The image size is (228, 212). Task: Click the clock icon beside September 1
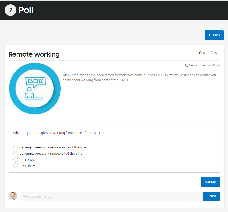(x=187, y=65)
